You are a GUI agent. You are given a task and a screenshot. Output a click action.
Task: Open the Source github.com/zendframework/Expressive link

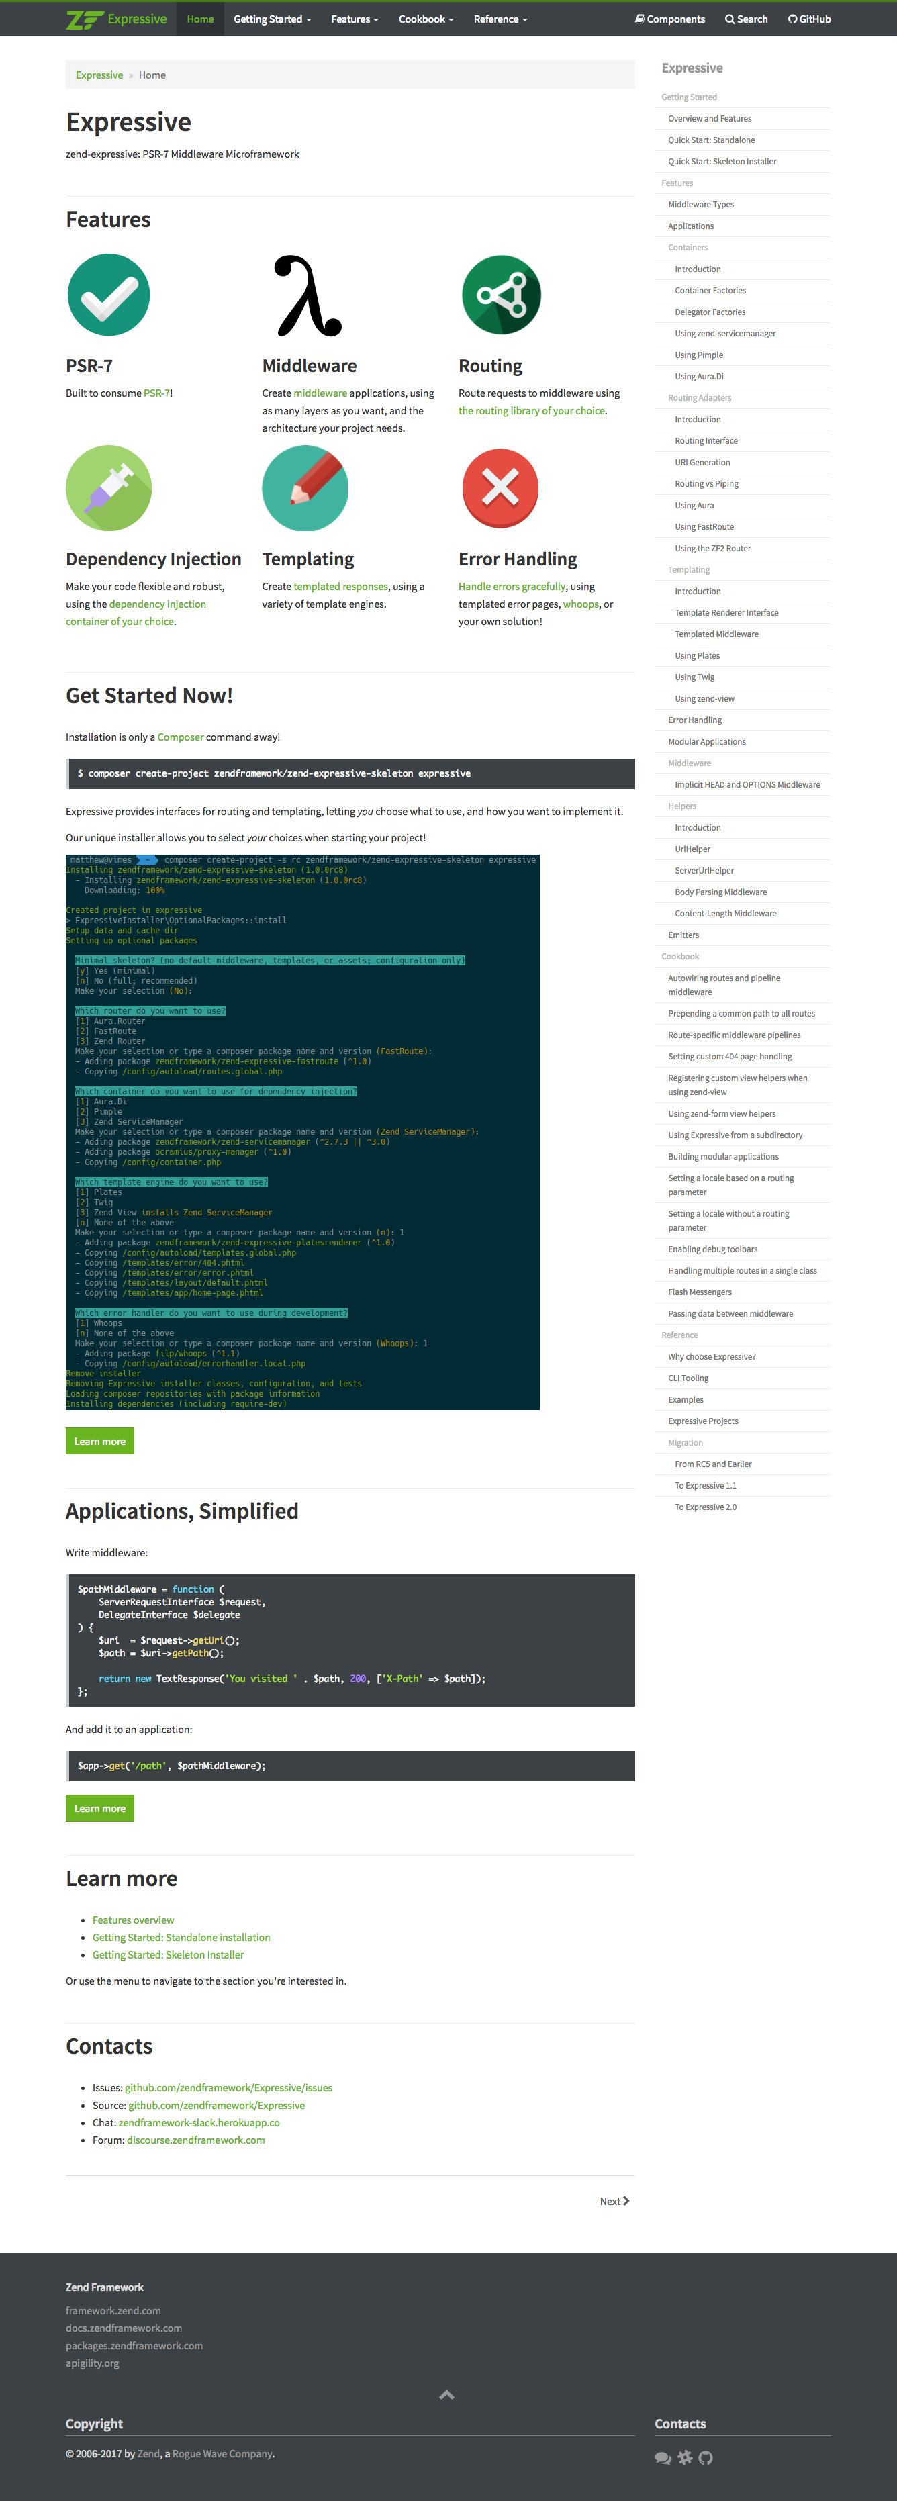point(216,2105)
